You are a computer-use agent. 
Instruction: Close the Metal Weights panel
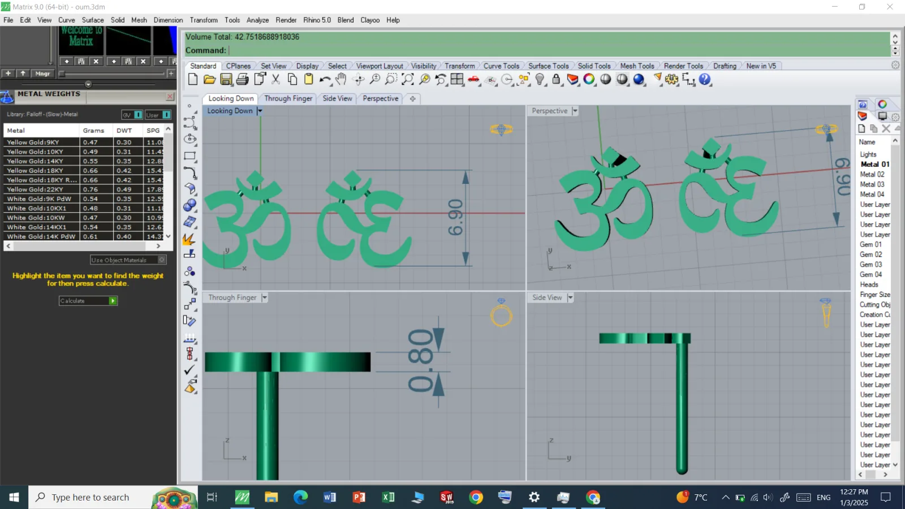coord(170,97)
